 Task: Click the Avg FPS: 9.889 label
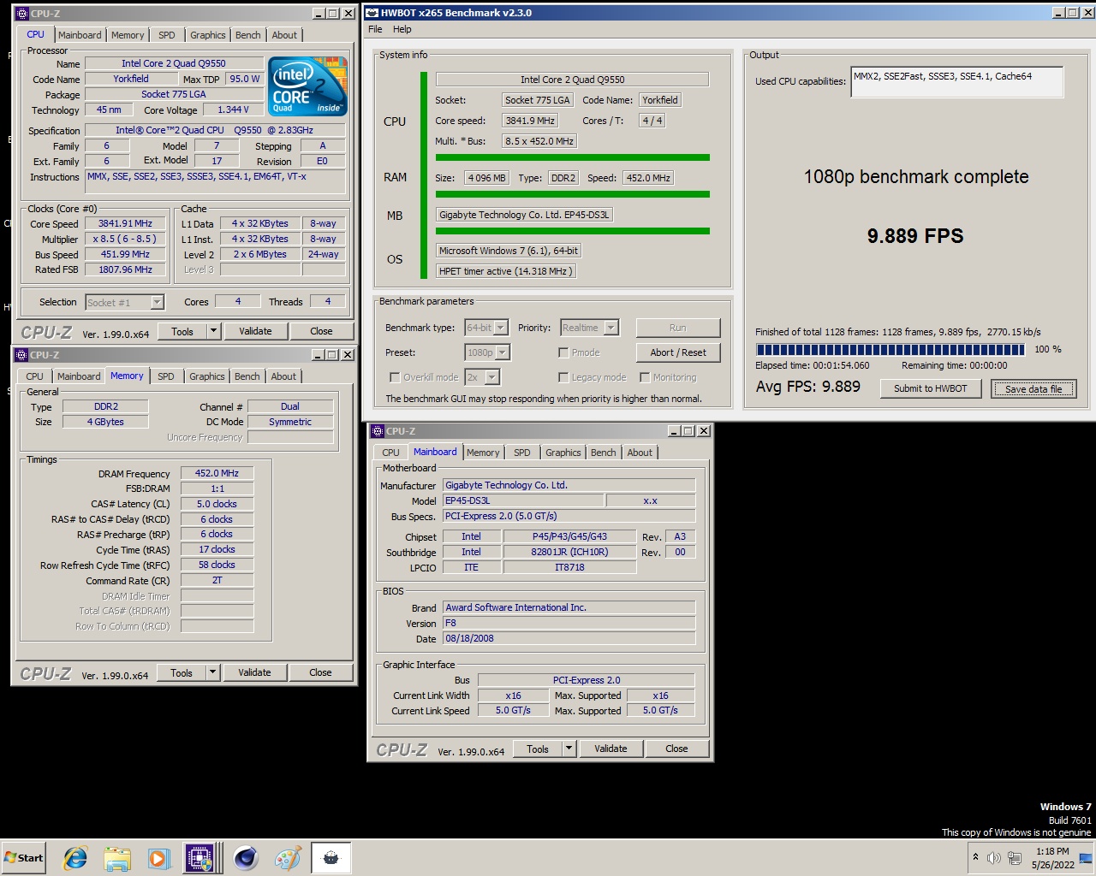807,387
